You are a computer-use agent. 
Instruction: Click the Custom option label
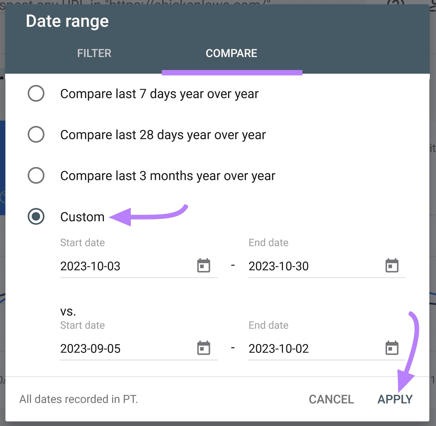pos(82,217)
